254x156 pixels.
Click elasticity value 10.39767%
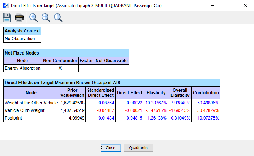(x=156, y=103)
